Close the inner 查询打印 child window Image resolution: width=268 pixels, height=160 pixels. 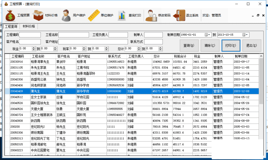pos(263,15)
